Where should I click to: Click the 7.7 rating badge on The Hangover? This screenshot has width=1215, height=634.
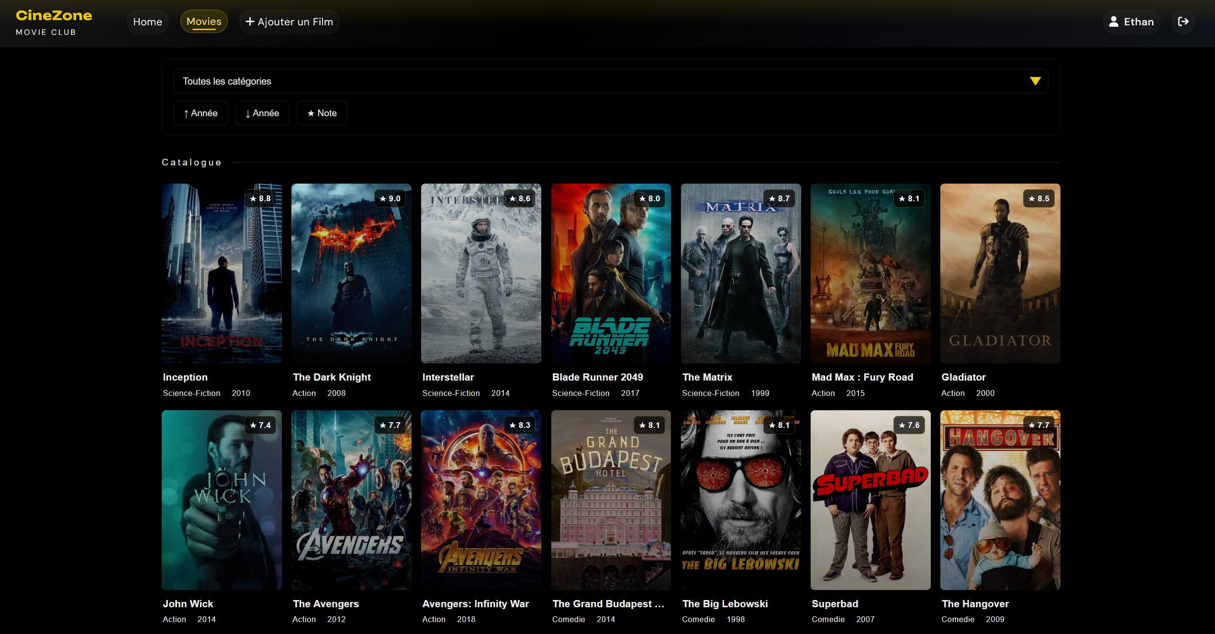pos(1039,425)
